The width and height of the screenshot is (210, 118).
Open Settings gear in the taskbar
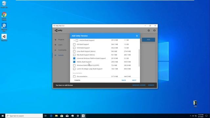[x=78, y=116]
